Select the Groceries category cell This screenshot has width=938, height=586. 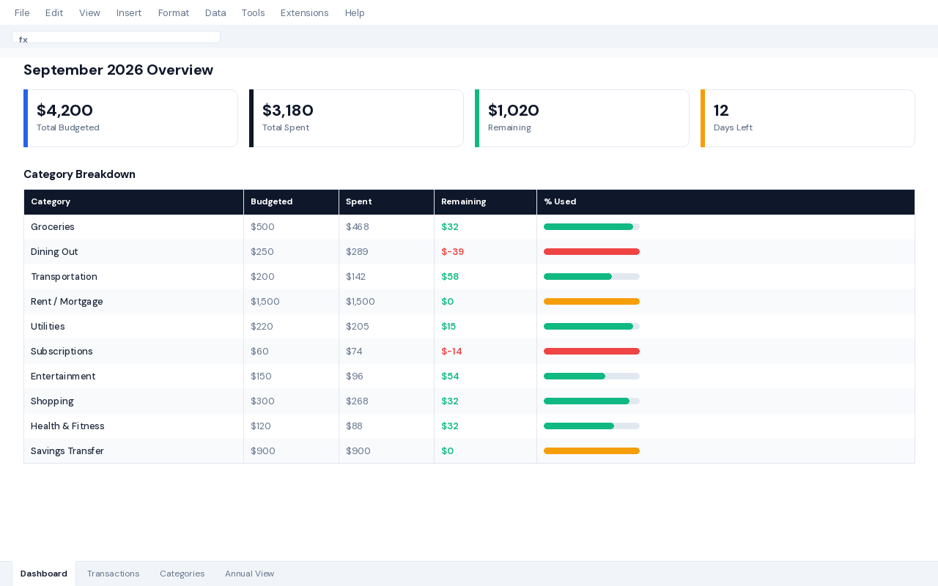[x=133, y=227]
